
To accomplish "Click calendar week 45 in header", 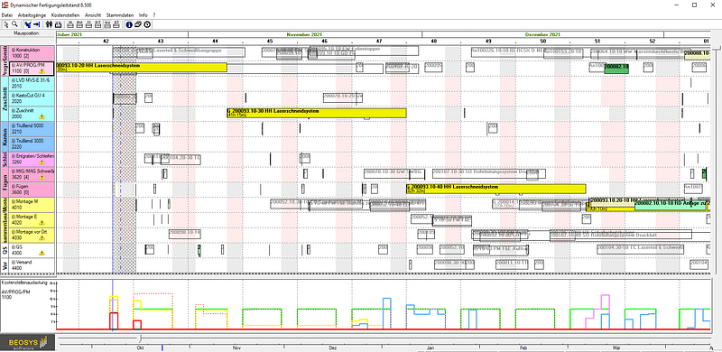I will [270, 41].
